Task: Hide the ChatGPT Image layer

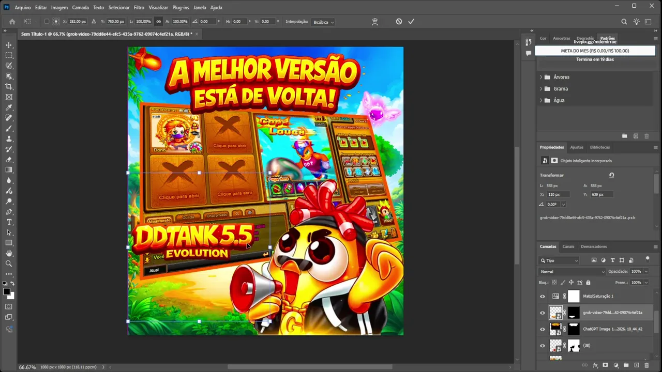Action: tap(543, 329)
